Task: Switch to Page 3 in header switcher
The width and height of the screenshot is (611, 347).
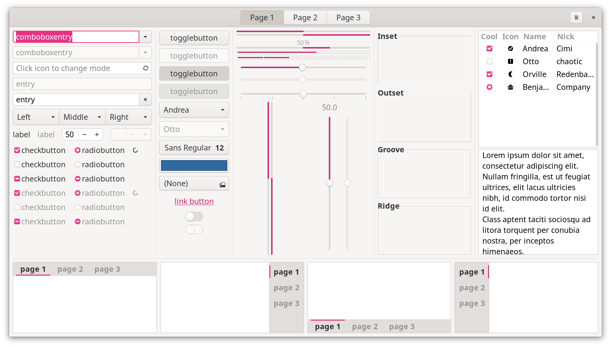Action: coord(348,17)
